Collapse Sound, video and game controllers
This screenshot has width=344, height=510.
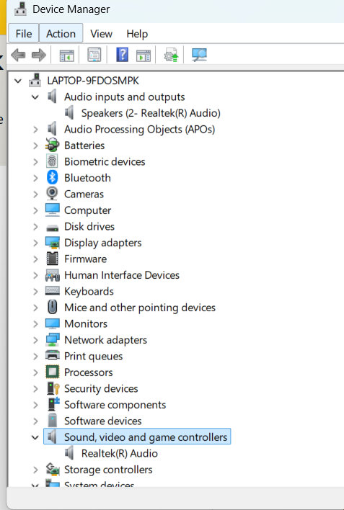pyautogui.click(x=35, y=437)
